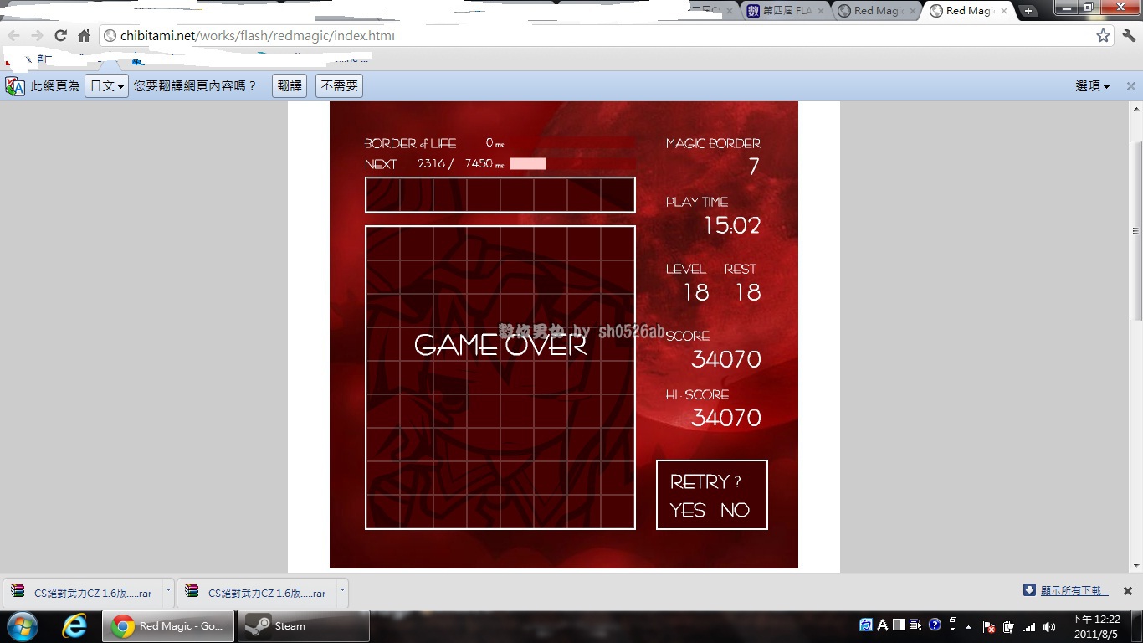The image size is (1143, 643).
Task: Expand the first CS rar download menu
Action: click(167, 591)
